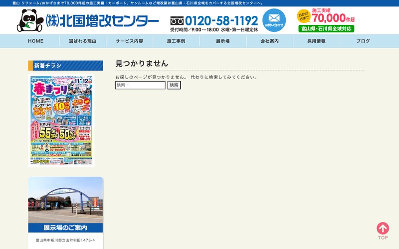Viewport: 399px width, 249px height.
Task: Open the ブログ menu item
Action: pyautogui.click(x=363, y=41)
